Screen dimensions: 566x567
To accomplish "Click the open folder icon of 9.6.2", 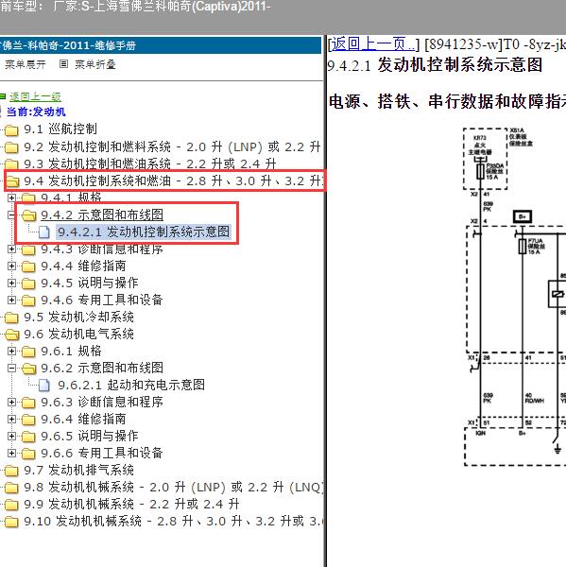I will (x=28, y=369).
